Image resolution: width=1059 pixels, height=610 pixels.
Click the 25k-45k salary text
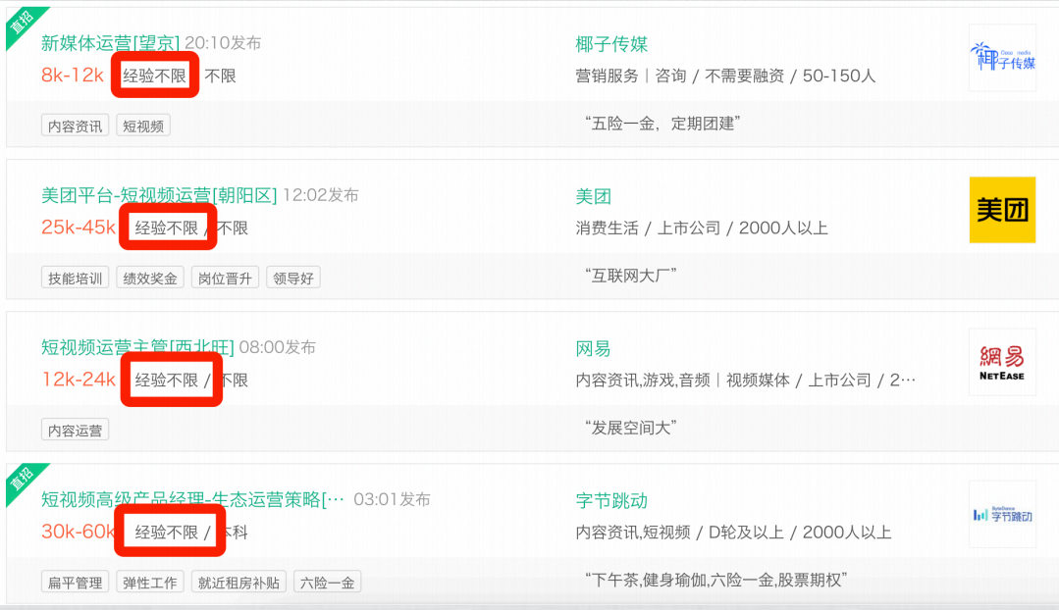click(78, 228)
